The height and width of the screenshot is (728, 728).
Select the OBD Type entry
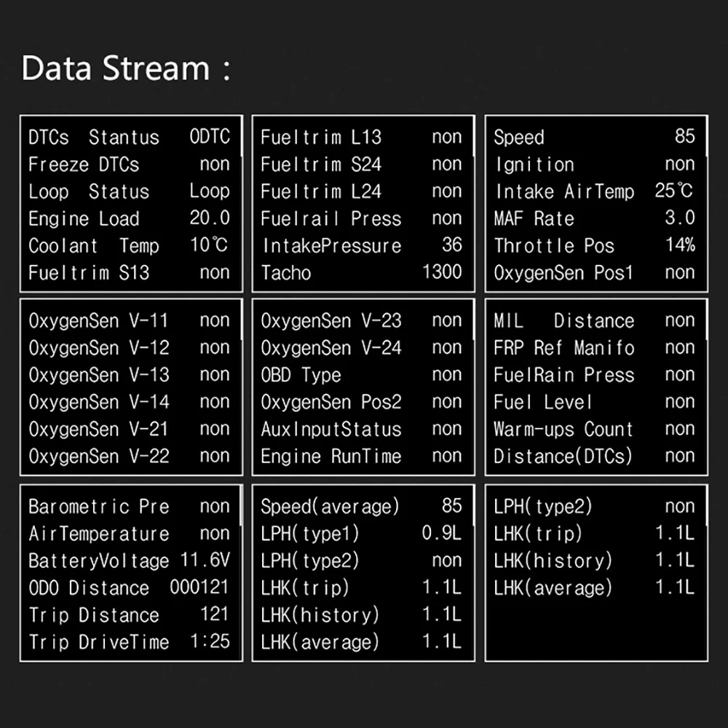click(361, 375)
